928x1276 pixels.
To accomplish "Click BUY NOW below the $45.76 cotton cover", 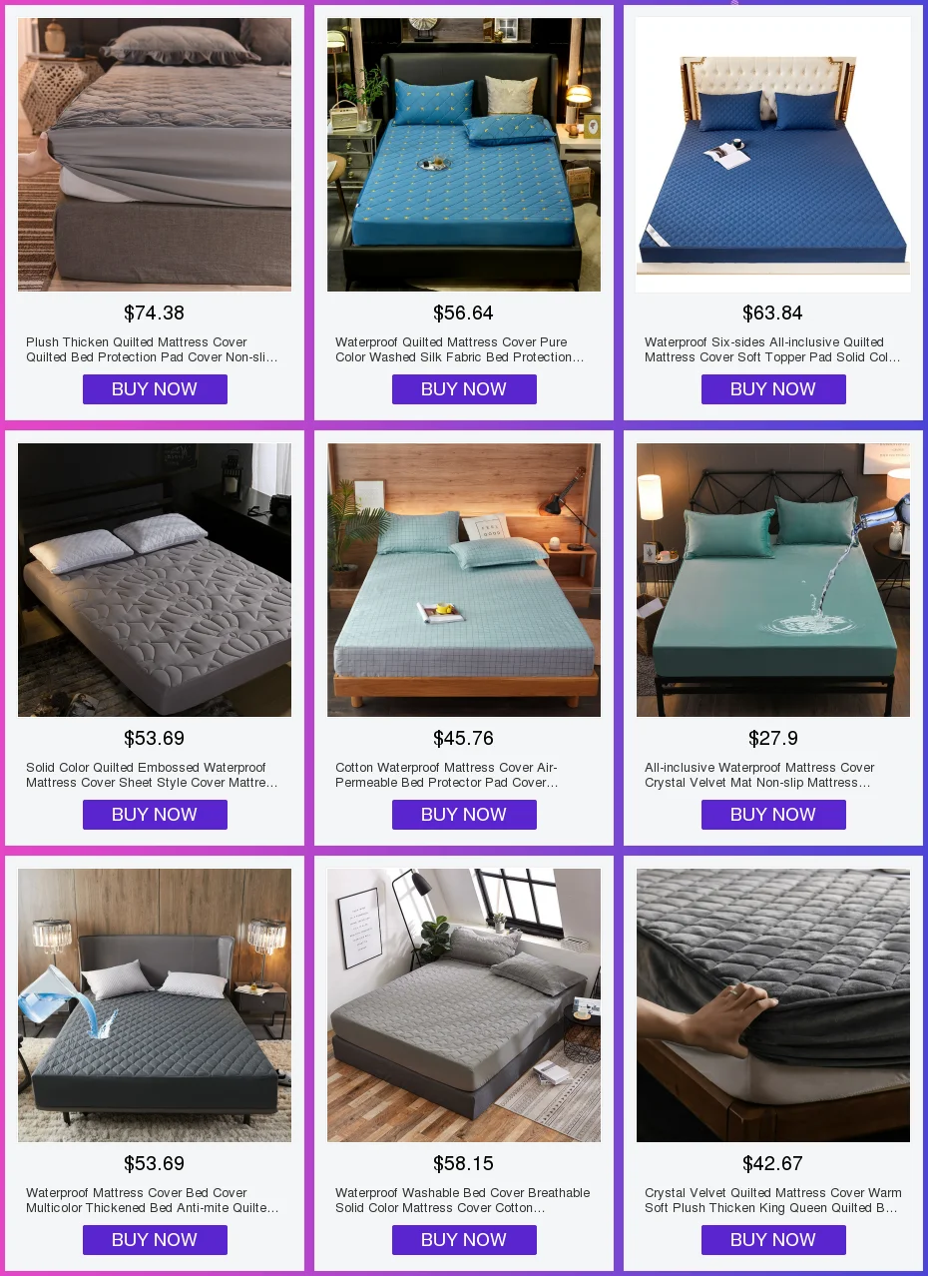I will coord(464,815).
